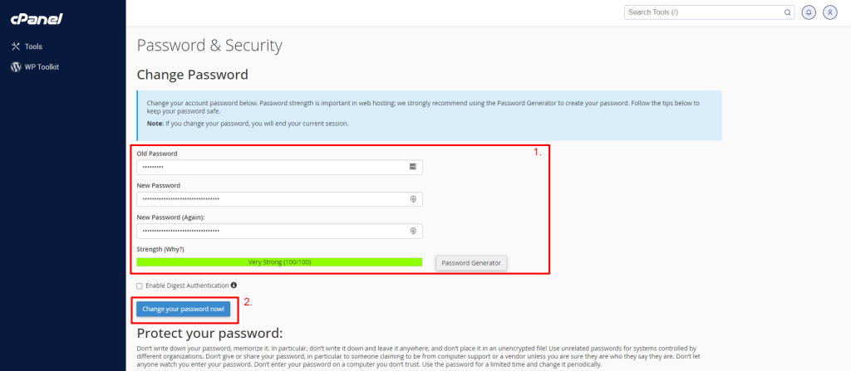Click the search magnifier icon
851x371 pixels.
tap(787, 12)
